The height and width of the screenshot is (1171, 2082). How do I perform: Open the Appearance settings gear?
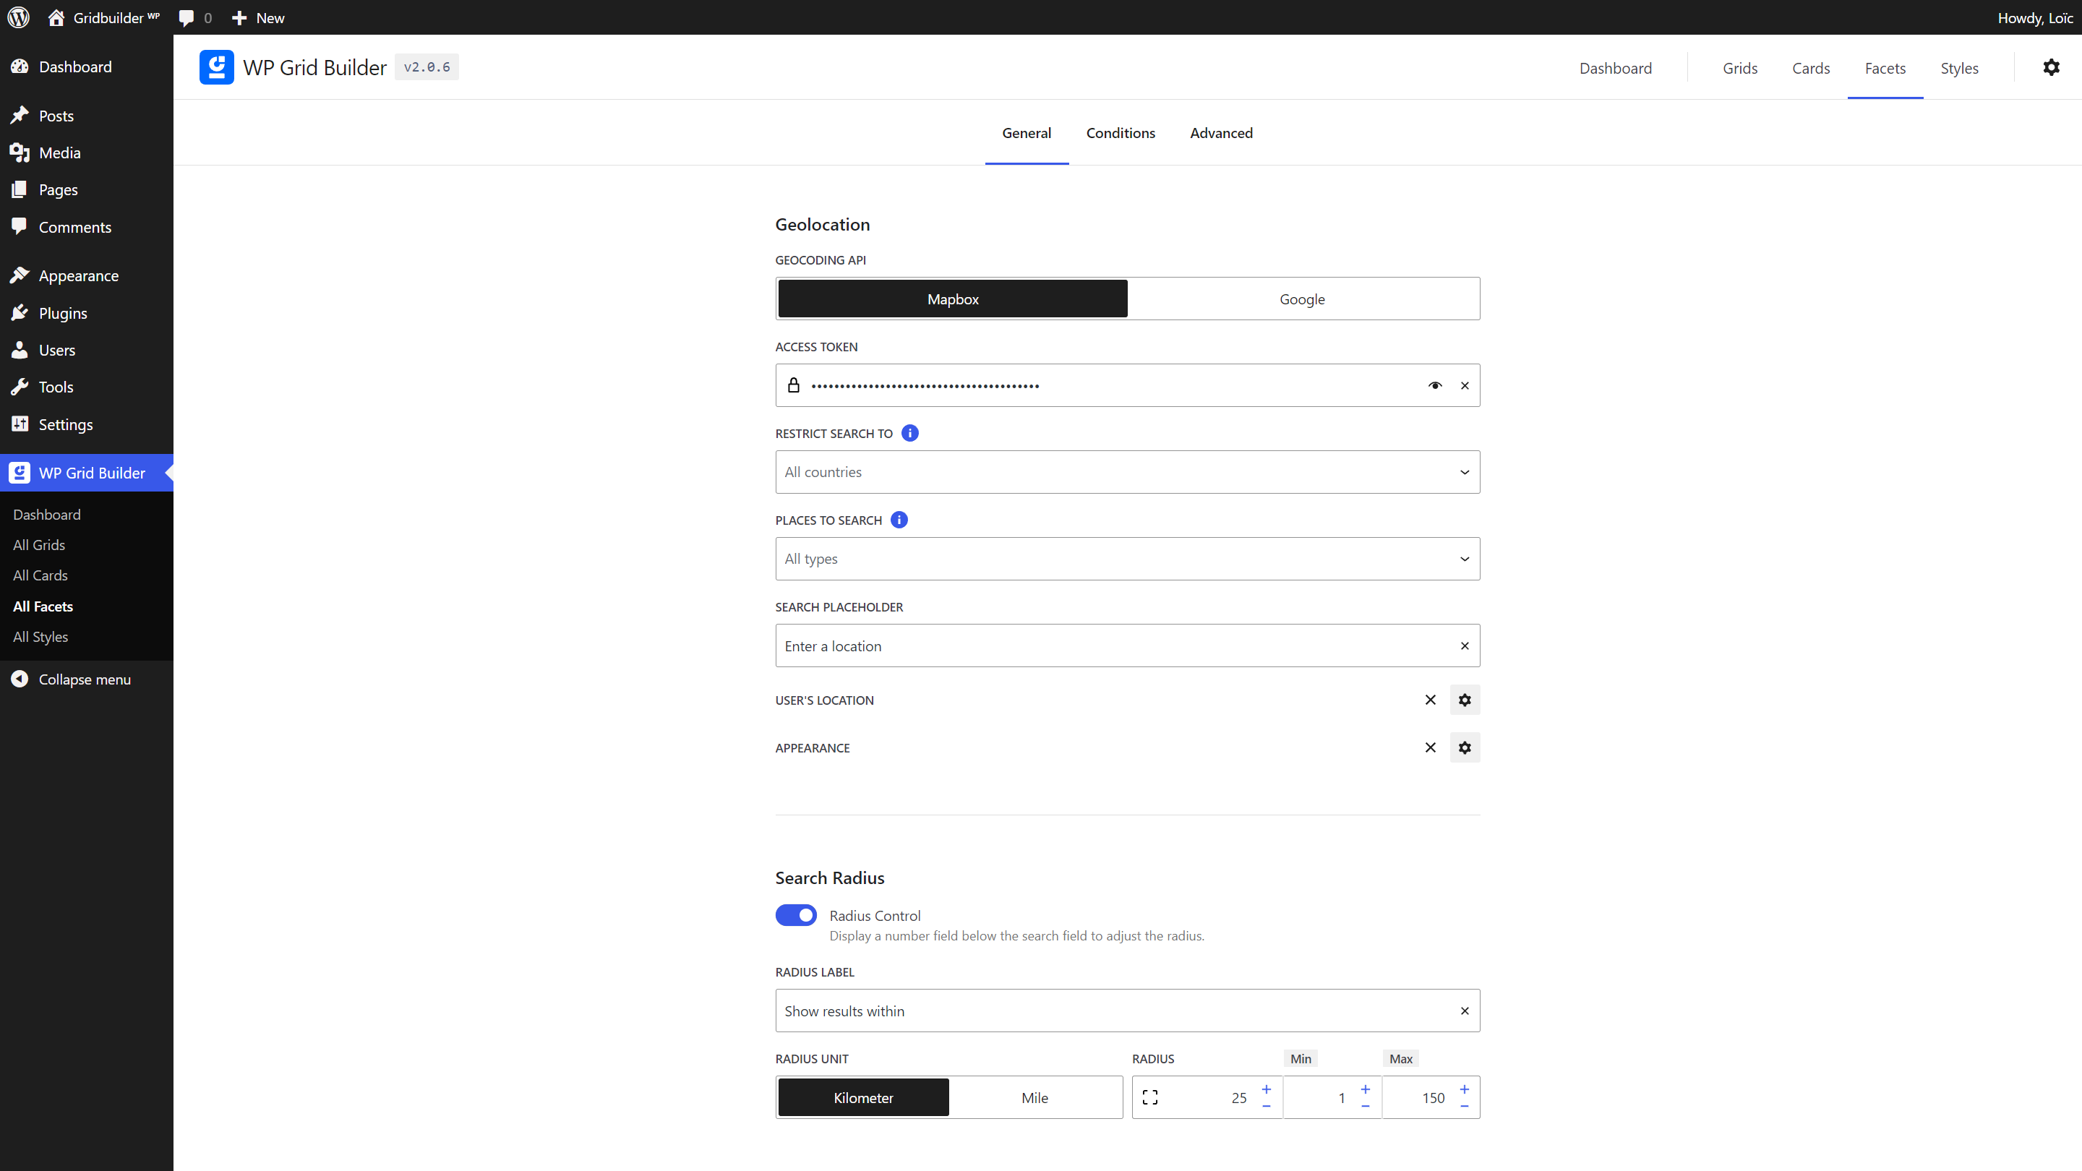click(x=1465, y=747)
